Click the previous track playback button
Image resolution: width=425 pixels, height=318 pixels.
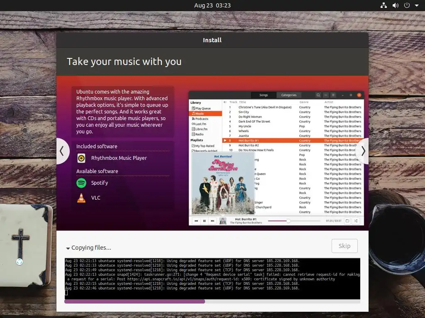[x=196, y=221]
